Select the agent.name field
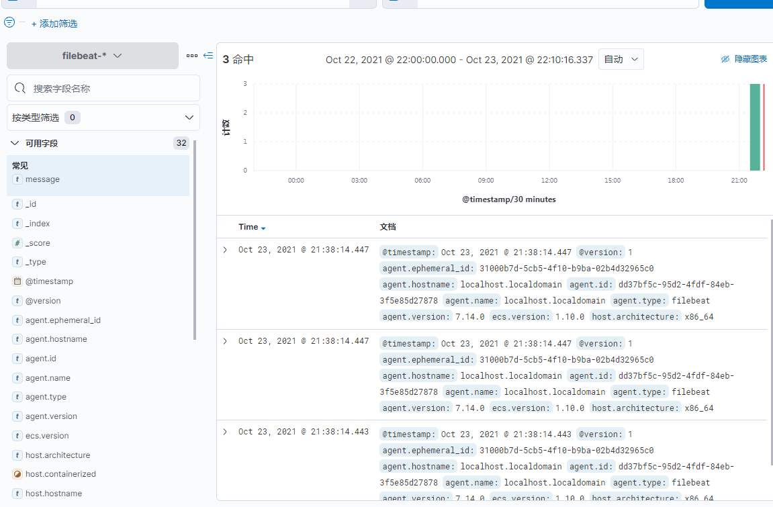Image resolution: width=773 pixels, height=507 pixels. click(x=48, y=378)
